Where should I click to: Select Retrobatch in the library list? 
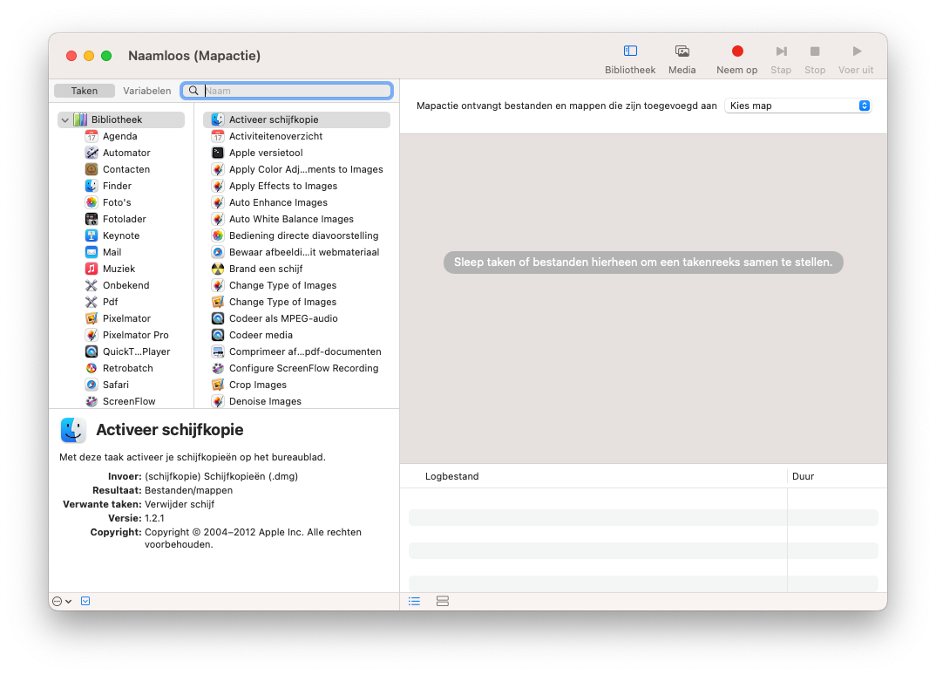pos(128,369)
